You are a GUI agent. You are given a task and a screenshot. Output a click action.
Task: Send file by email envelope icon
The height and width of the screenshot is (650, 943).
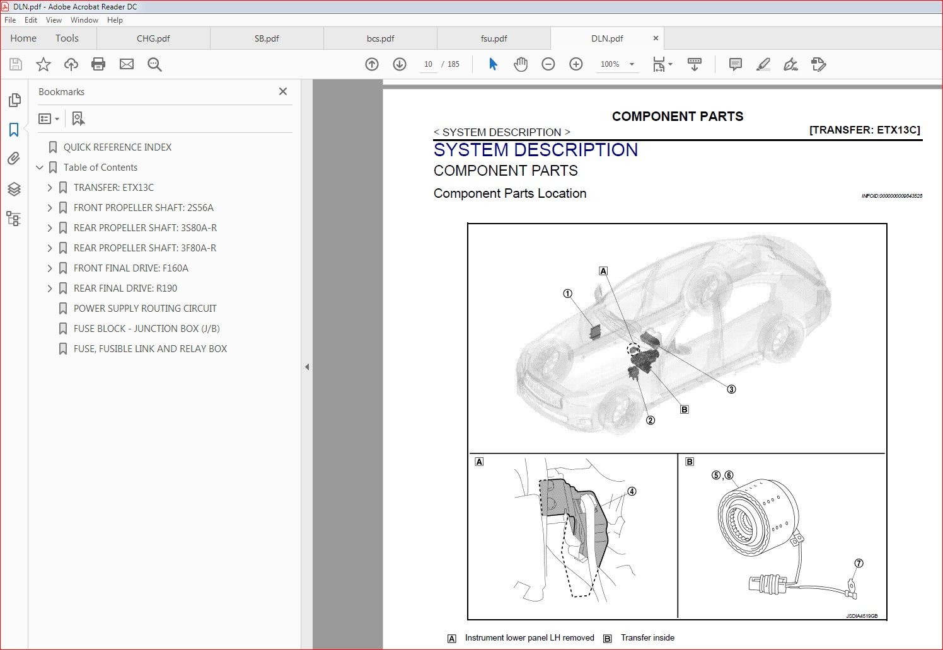[x=127, y=64]
